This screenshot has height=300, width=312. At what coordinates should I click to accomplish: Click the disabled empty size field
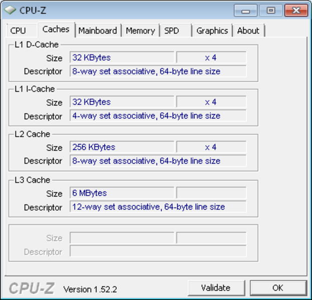coord(122,237)
